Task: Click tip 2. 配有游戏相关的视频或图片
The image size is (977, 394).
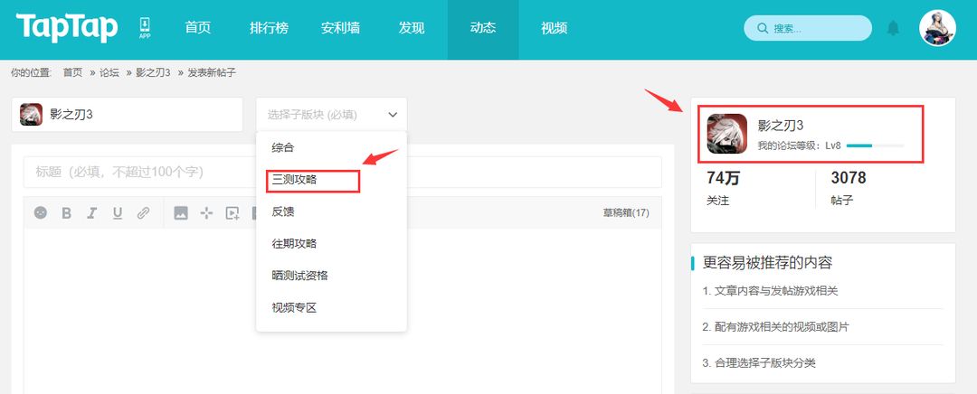Action: 775,327
